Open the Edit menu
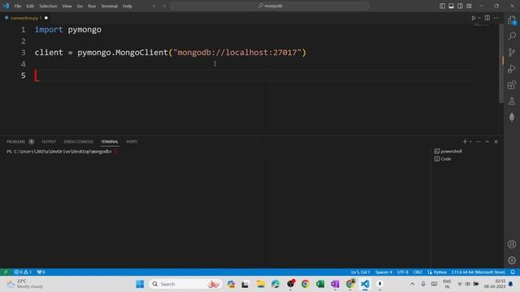Image resolution: width=520 pixels, height=292 pixels. pyautogui.click(x=30, y=6)
